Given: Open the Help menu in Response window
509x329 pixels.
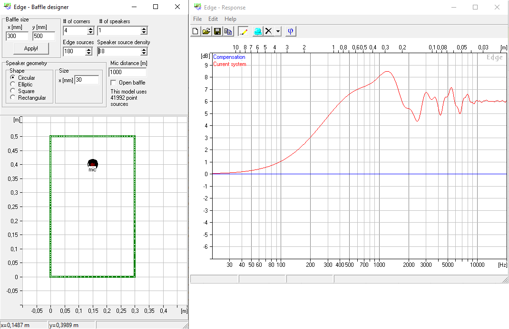Looking at the screenshot, I should pyautogui.click(x=231, y=19).
